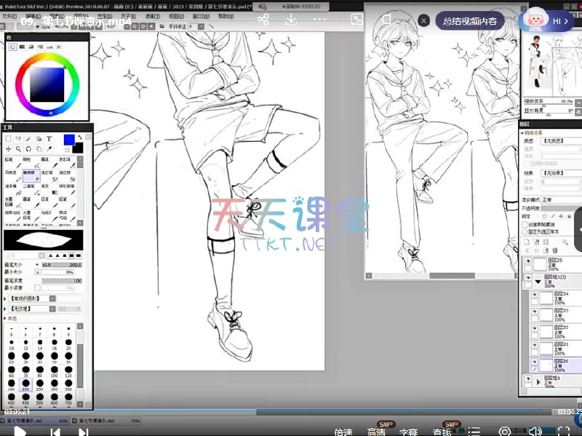Open the 视图(V) menu
Screen dimensions: 582x436
pyautogui.click(x=176, y=16)
